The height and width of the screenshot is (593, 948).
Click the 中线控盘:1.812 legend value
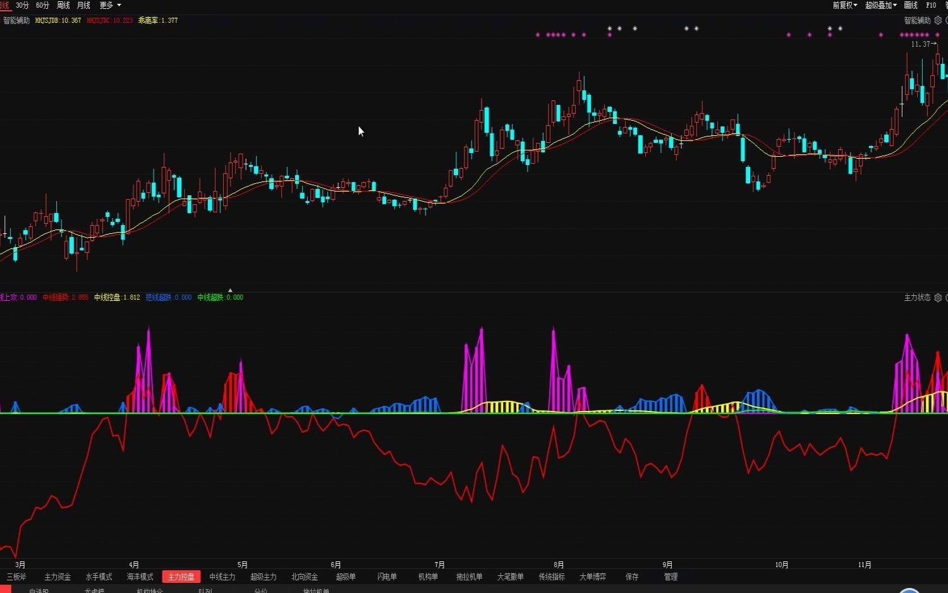point(117,297)
